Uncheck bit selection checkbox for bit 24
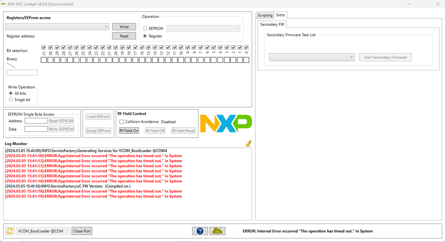Viewport: 445px width, 242px height. pos(90,47)
